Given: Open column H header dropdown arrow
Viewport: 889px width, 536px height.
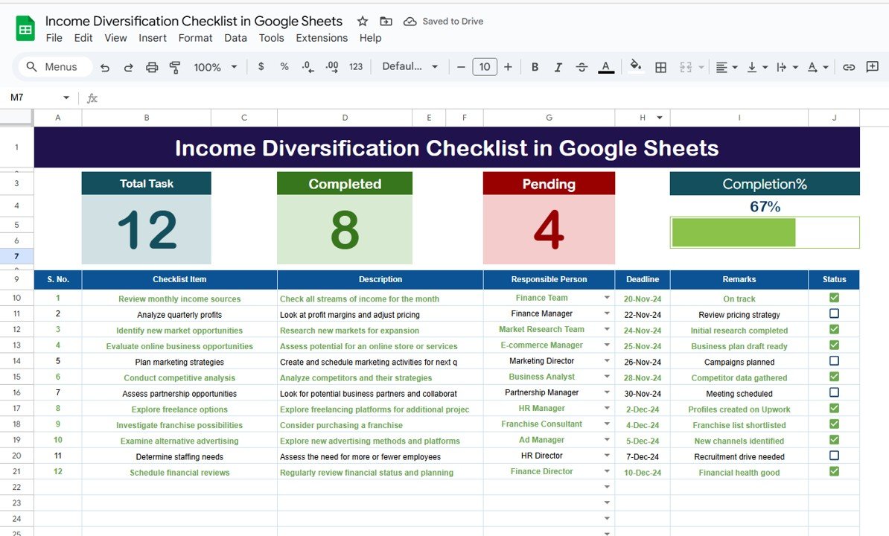Looking at the screenshot, I should [660, 118].
